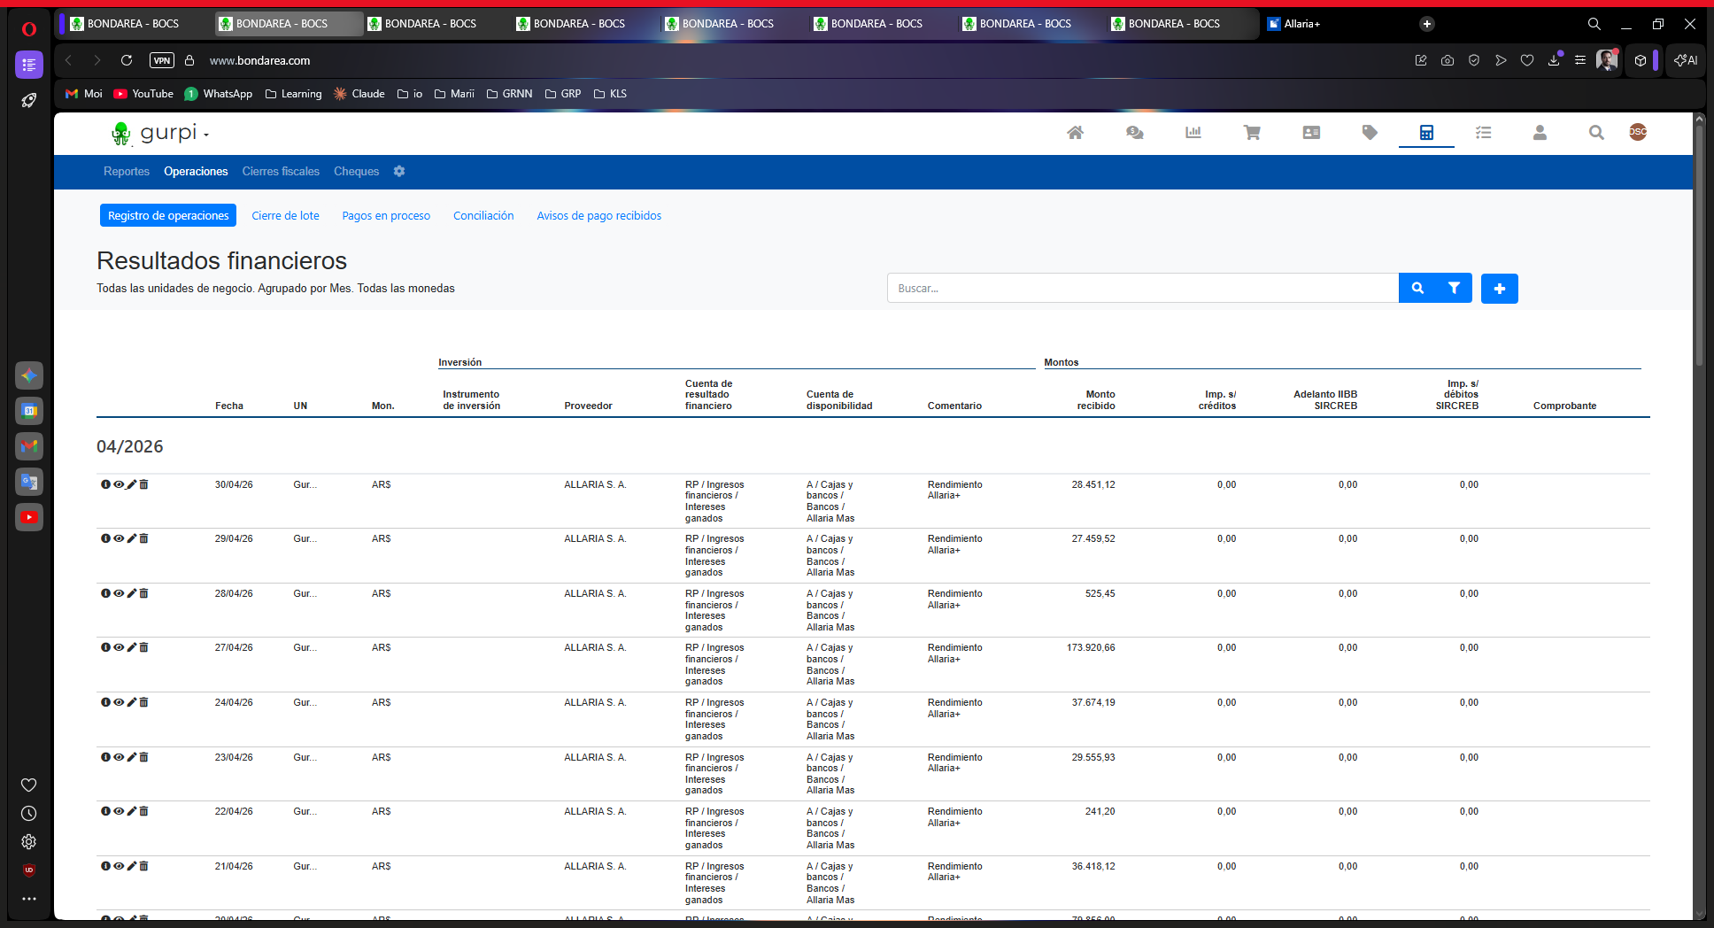Add new operation with plus button

[x=1500, y=289]
